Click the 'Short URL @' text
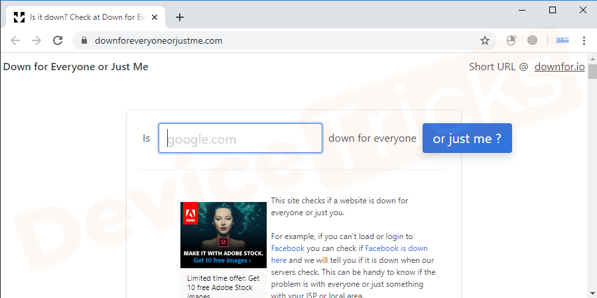 pos(499,67)
